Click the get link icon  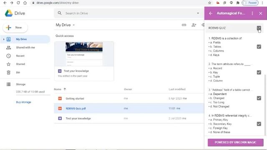coord(184,25)
